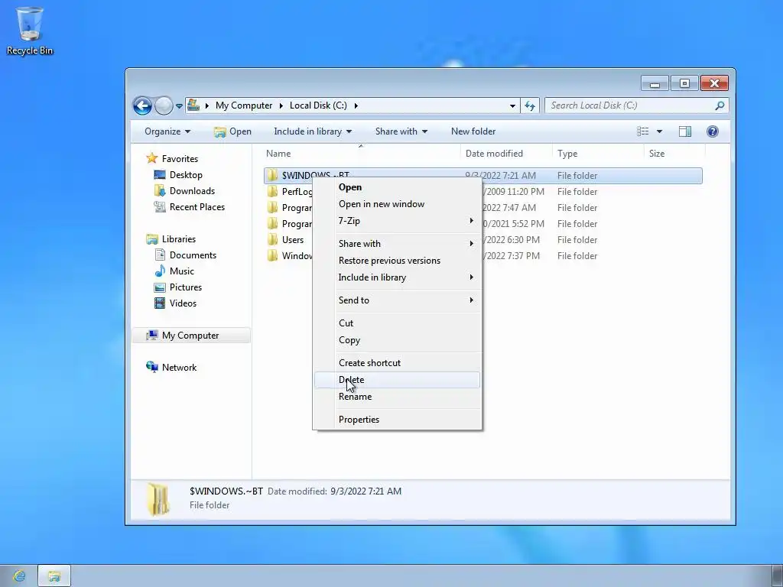Open address bar history dropdown
The height and width of the screenshot is (587, 783).
(x=512, y=105)
